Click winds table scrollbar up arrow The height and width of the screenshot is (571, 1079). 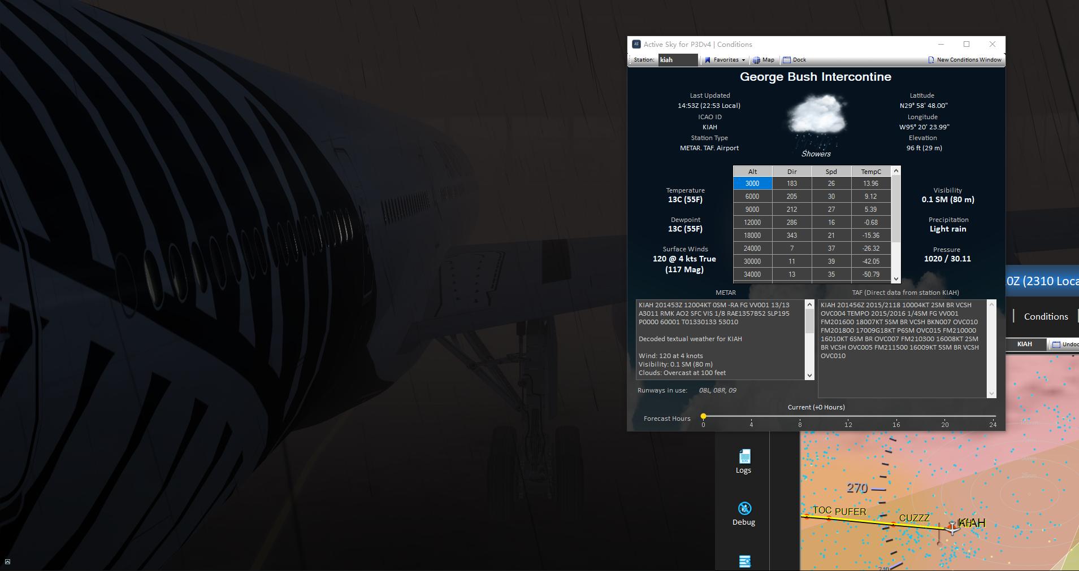pos(896,171)
